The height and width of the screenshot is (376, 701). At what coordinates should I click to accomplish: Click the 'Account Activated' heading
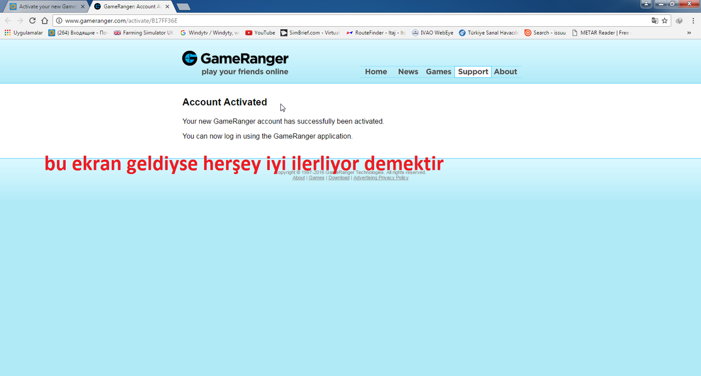[225, 102]
